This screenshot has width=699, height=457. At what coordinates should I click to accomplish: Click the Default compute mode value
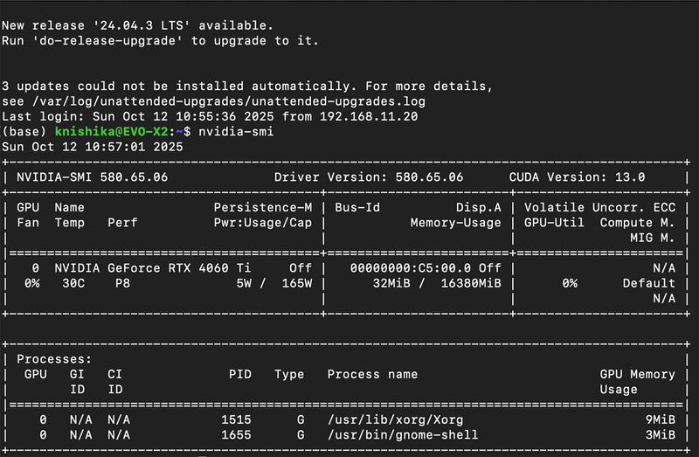pyautogui.click(x=648, y=283)
